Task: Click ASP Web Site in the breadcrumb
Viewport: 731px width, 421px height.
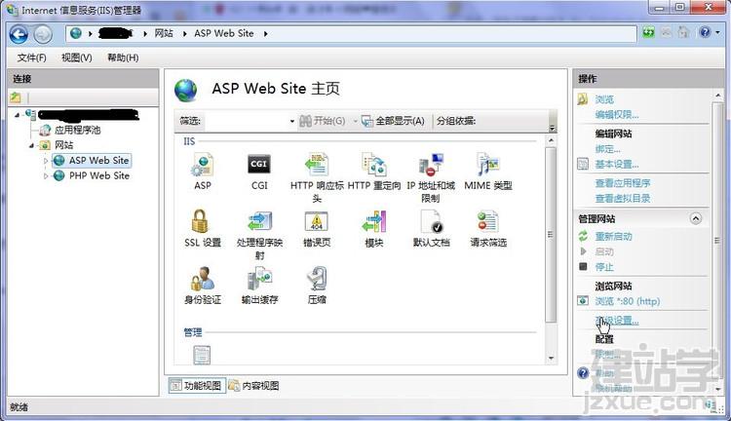Action: pyautogui.click(x=224, y=33)
